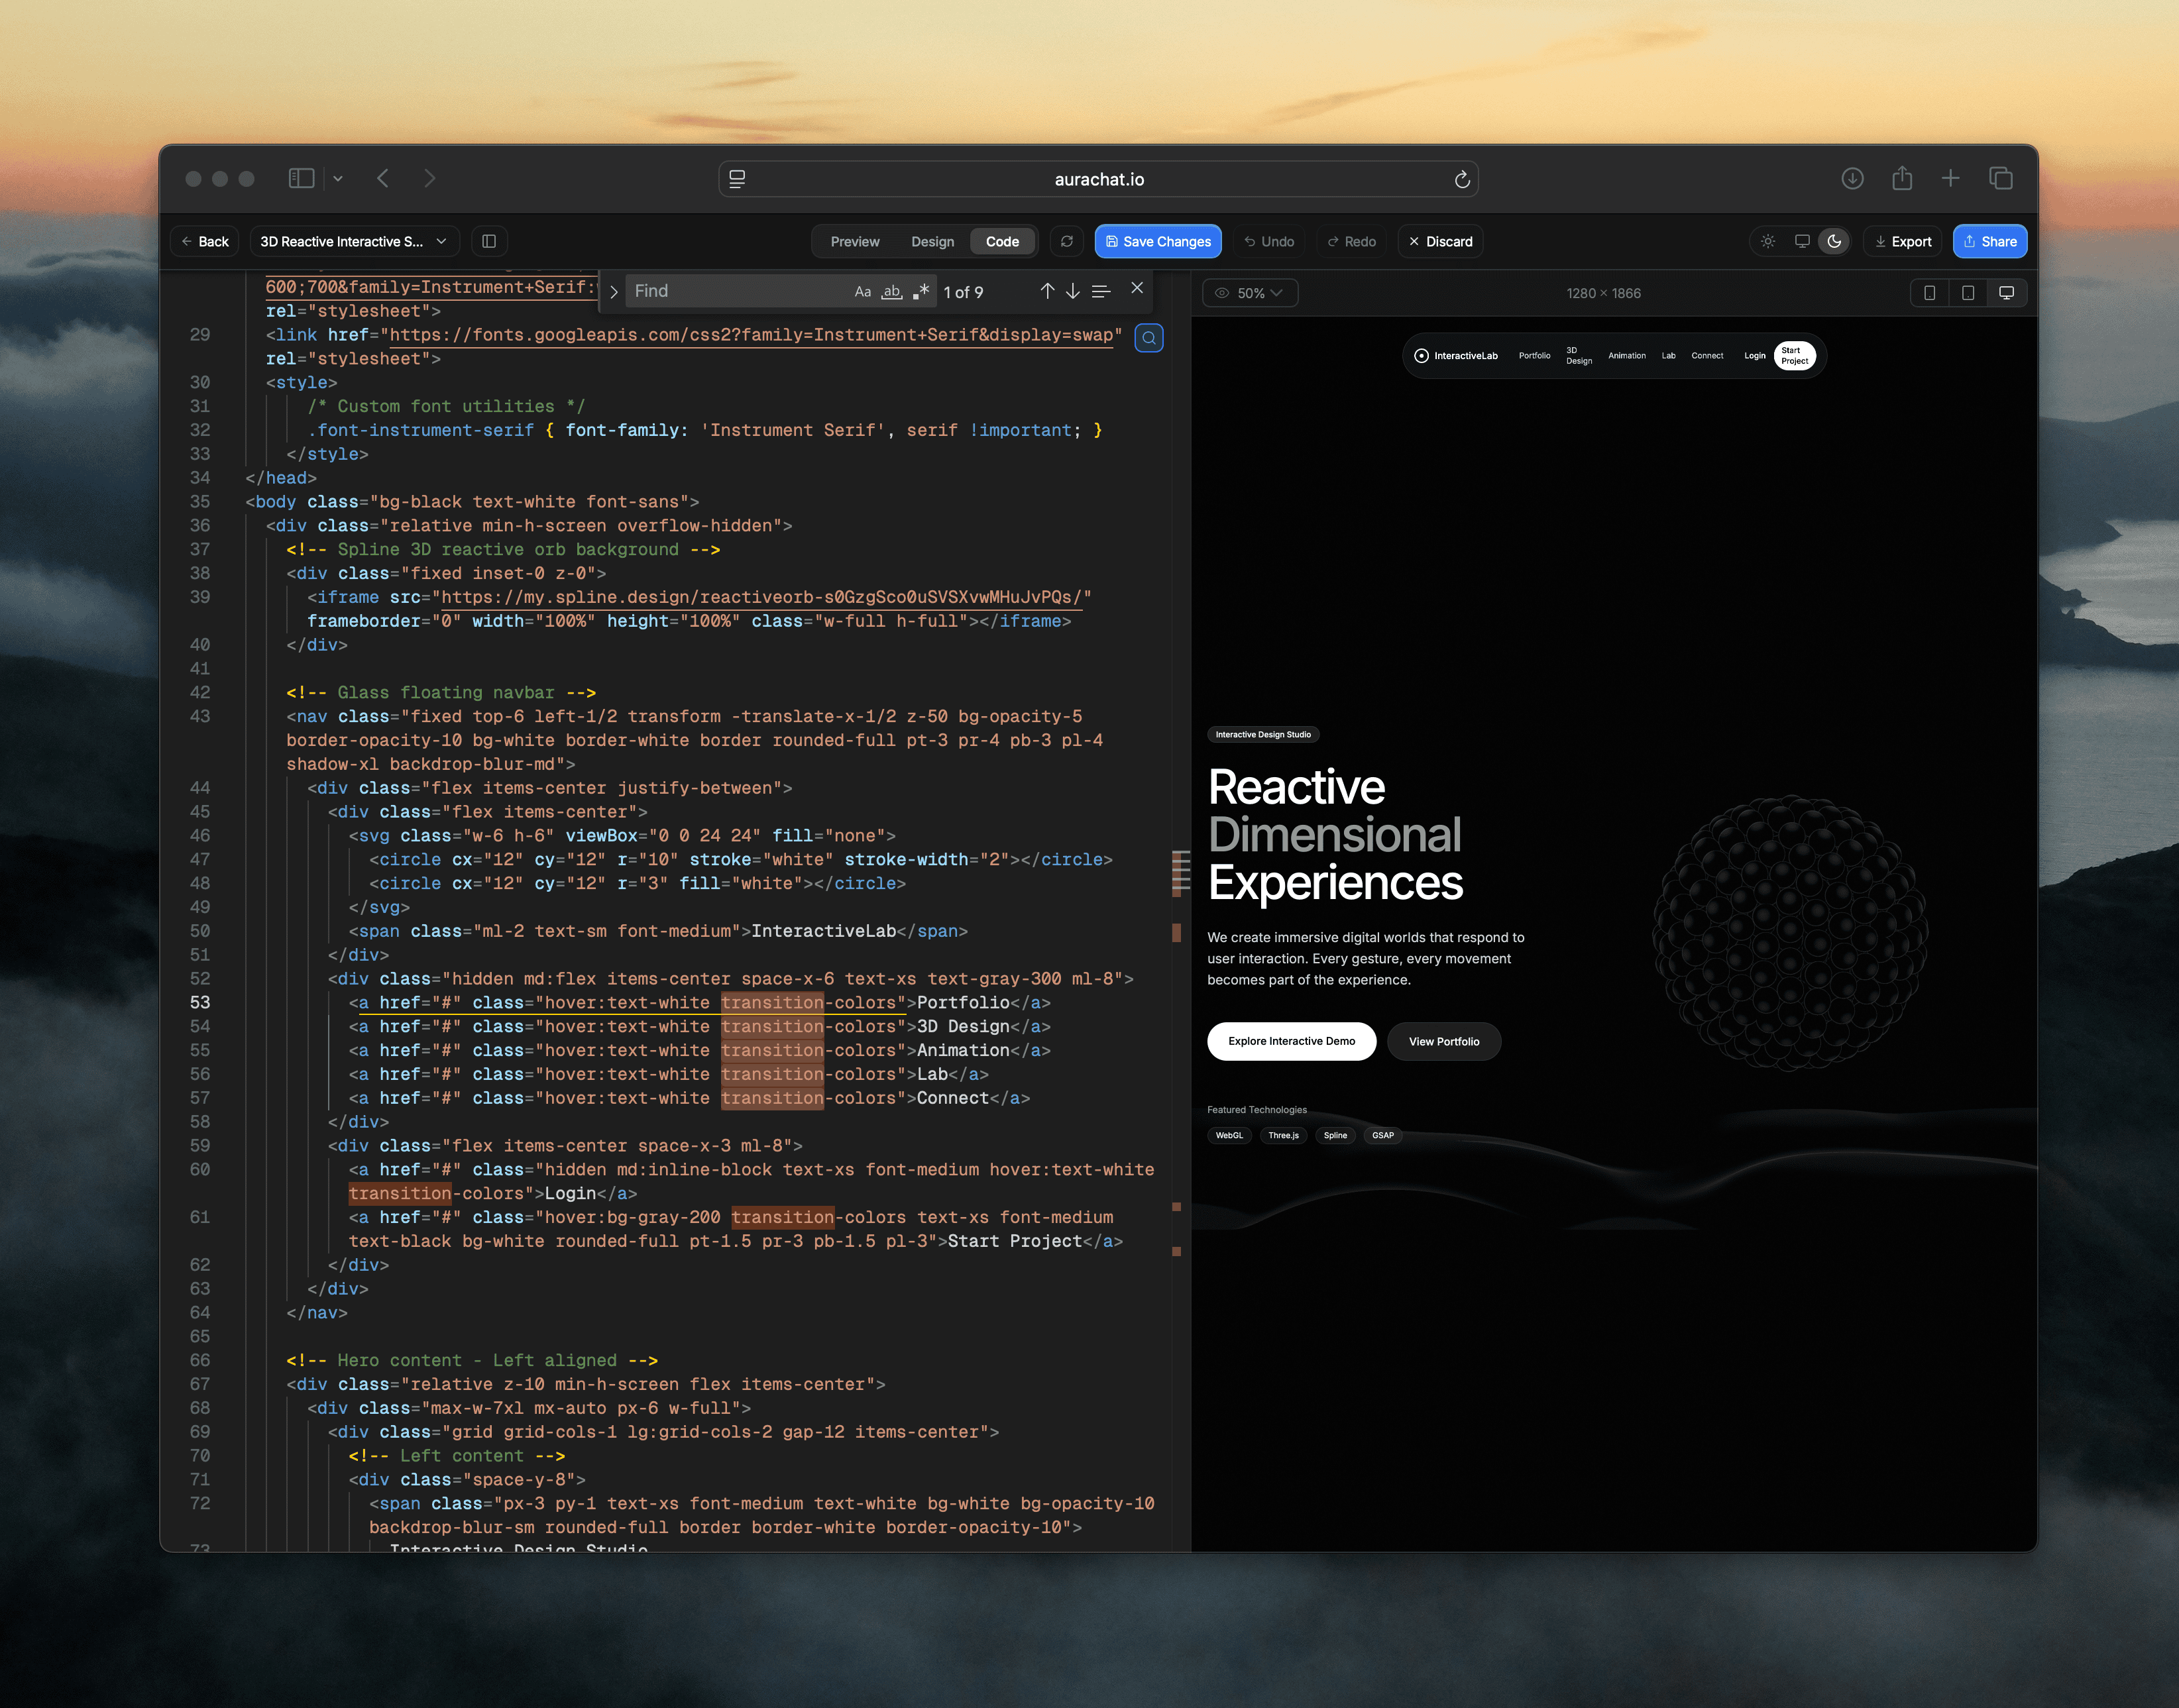Viewport: 2179px width, 1708px height.
Task: Select the Code tab
Action: [1002, 241]
